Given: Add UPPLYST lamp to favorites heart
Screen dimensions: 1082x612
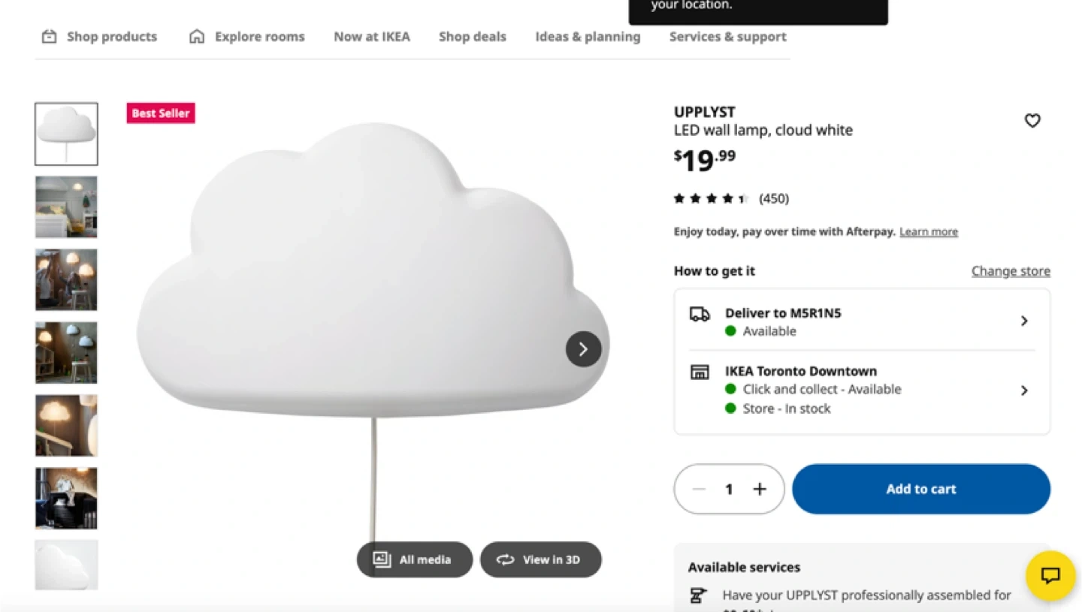Looking at the screenshot, I should pyautogui.click(x=1032, y=120).
